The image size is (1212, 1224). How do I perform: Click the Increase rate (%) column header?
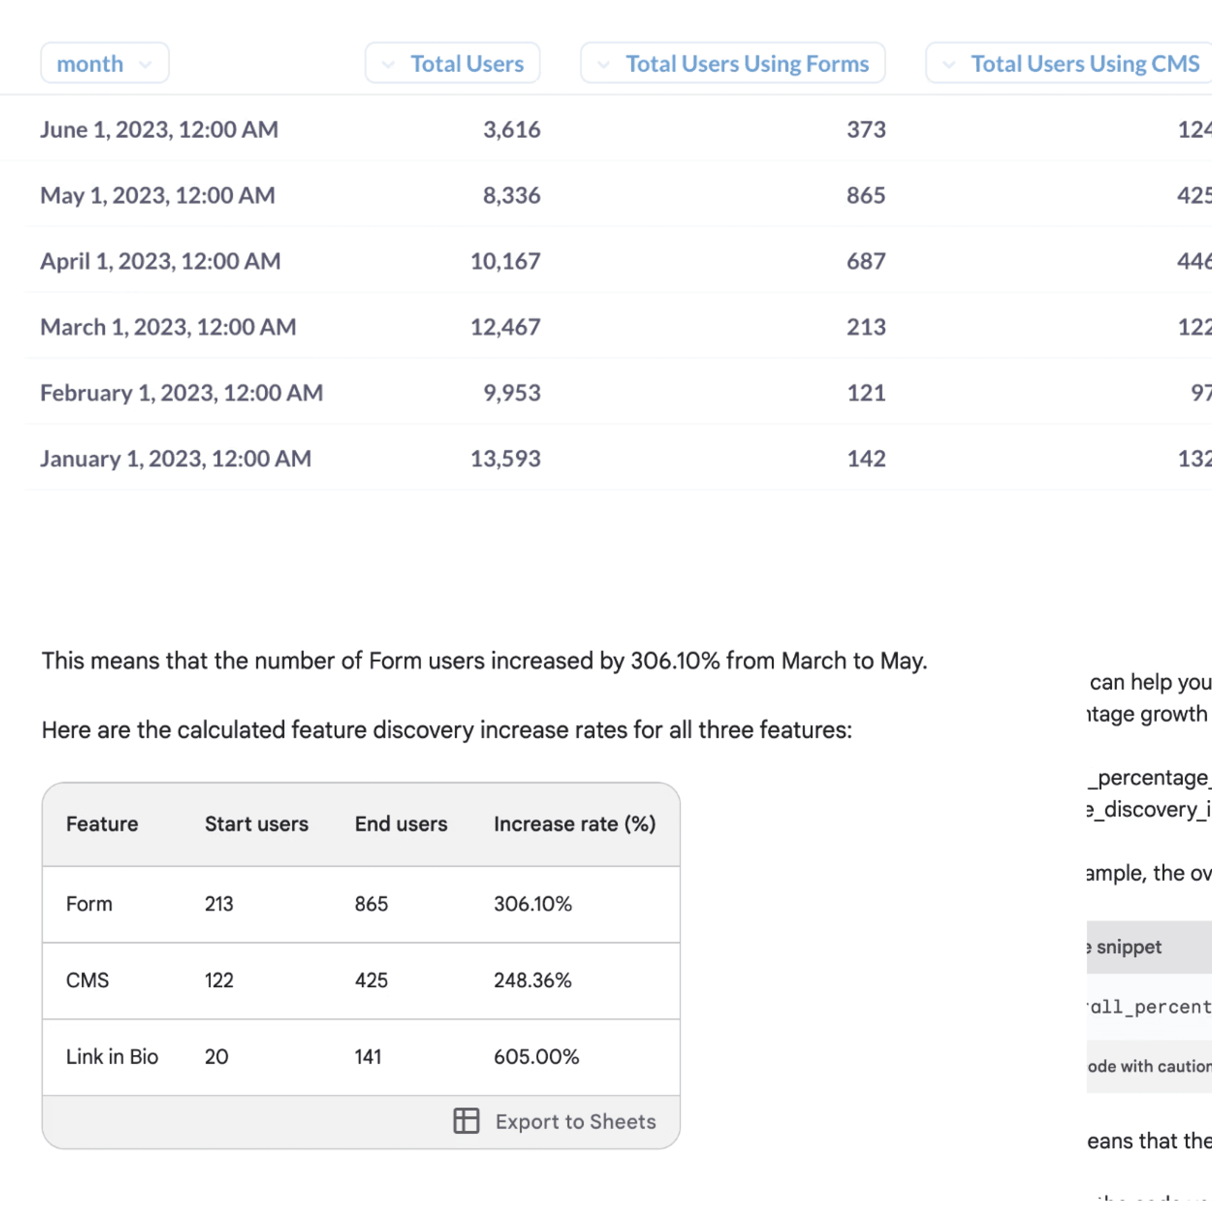click(574, 823)
